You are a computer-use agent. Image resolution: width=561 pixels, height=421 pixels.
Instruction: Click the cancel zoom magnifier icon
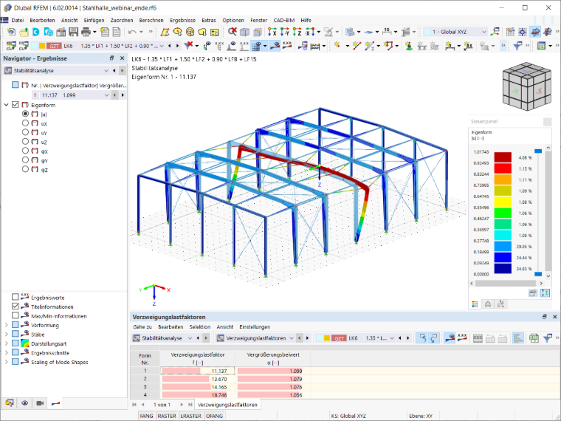point(233,32)
